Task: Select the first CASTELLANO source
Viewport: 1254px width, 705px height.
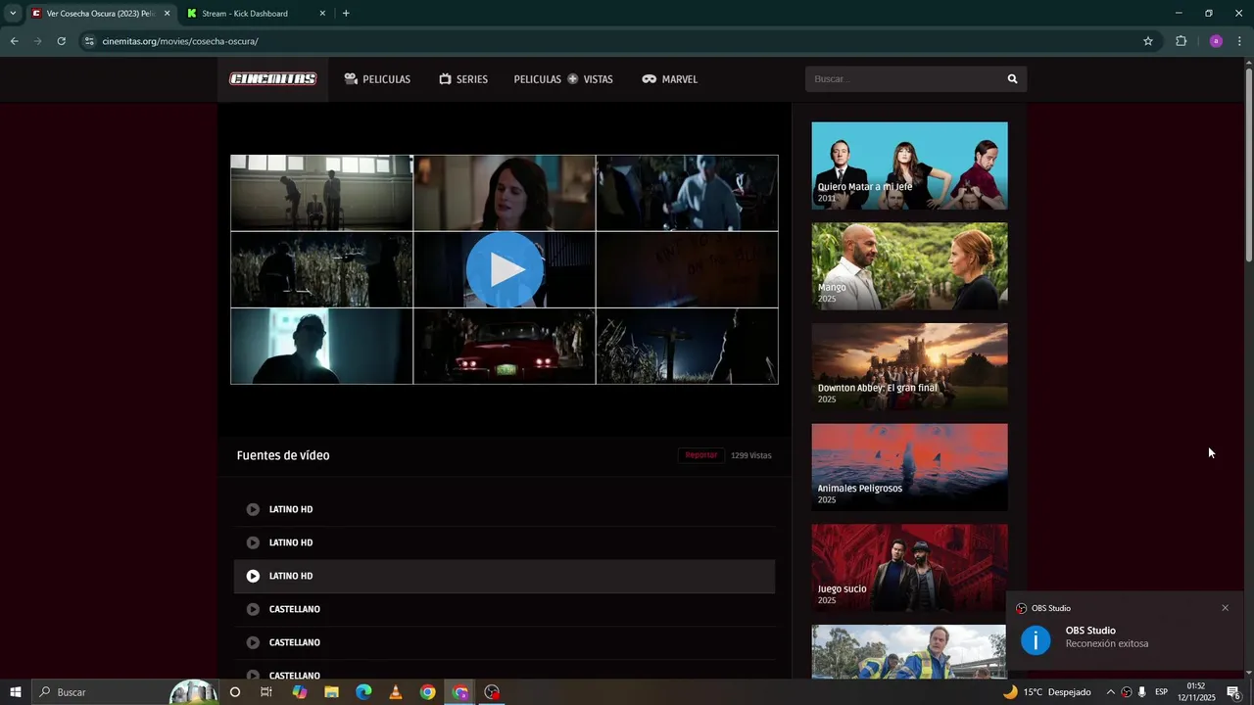Action: coord(505,609)
